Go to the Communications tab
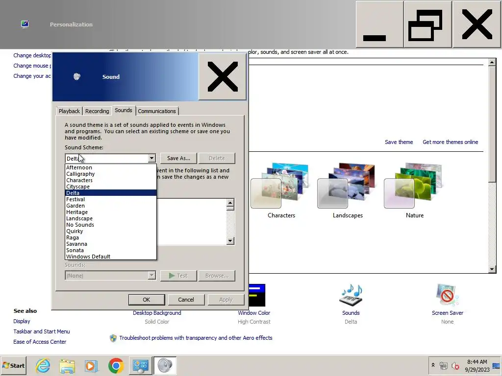 [157, 111]
